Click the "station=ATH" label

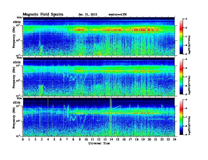118,15
